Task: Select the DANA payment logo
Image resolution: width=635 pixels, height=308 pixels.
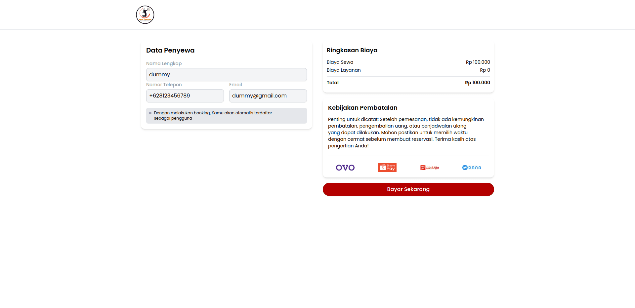Action: tap(471, 168)
